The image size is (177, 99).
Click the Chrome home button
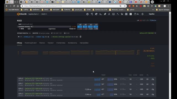[x=18, y=6]
